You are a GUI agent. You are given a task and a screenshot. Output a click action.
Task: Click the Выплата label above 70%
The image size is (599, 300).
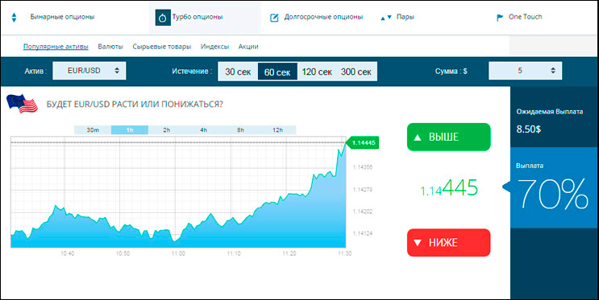tap(530, 166)
